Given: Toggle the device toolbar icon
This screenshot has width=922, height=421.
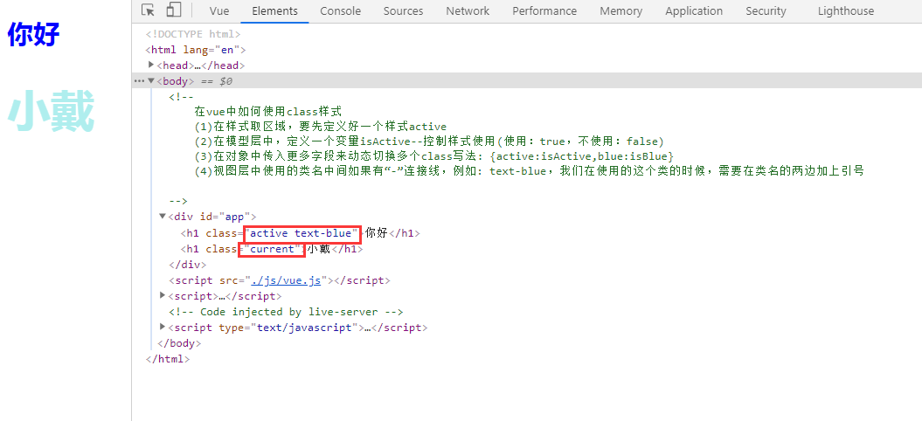Looking at the screenshot, I should pyautogui.click(x=173, y=10).
